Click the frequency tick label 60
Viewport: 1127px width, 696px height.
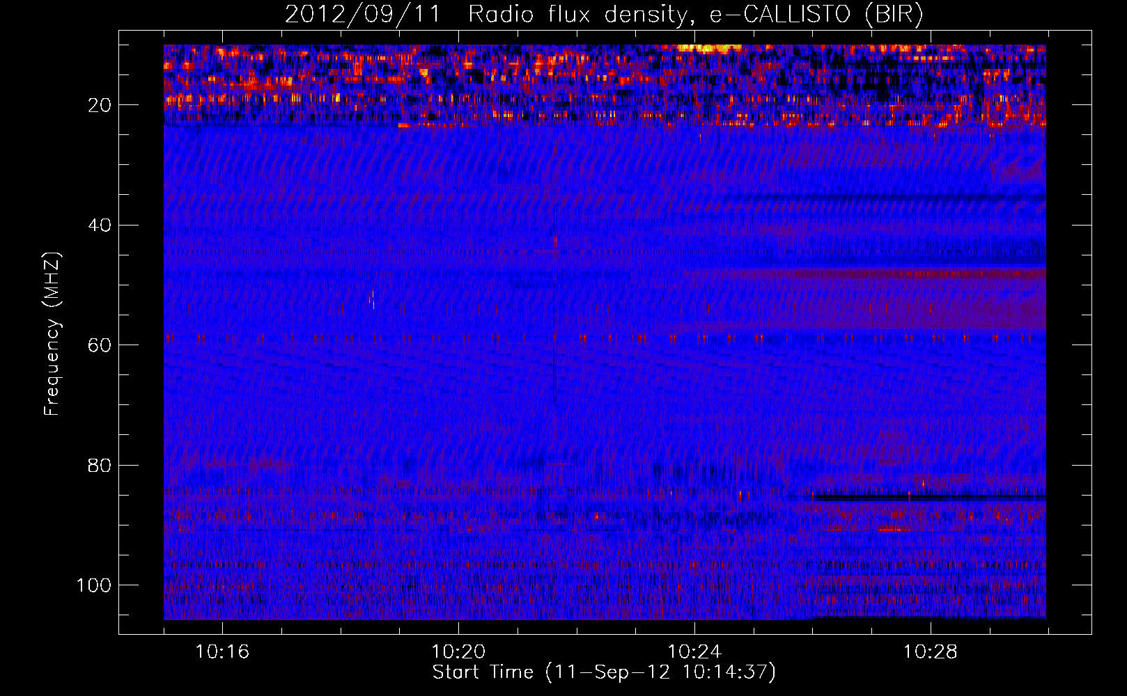pyautogui.click(x=100, y=345)
